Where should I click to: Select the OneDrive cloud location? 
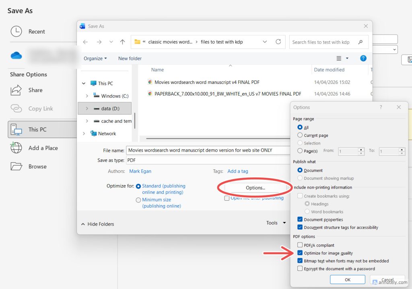pyautogui.click(x=16, y=55)
